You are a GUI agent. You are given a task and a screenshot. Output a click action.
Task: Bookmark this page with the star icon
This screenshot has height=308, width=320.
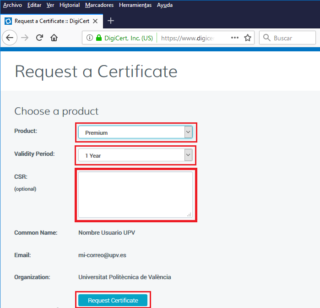point(248,38)
